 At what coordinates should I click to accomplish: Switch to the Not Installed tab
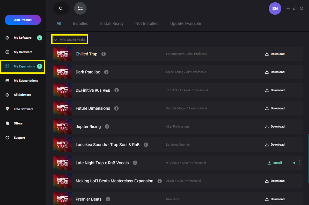click(x=147, y=24)
